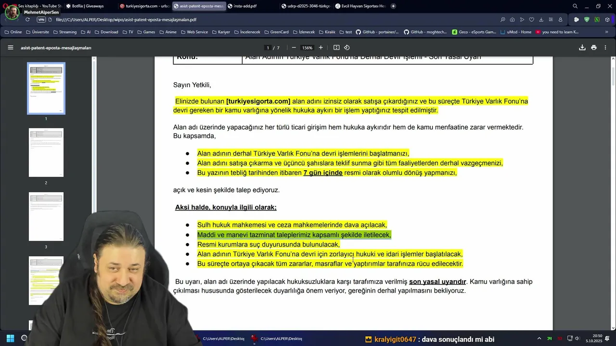Image resolution: width=616 pixels, height=346 pixels.
Task: Open the Web Service bookmarks folder
Action: [x=194, y=32]
